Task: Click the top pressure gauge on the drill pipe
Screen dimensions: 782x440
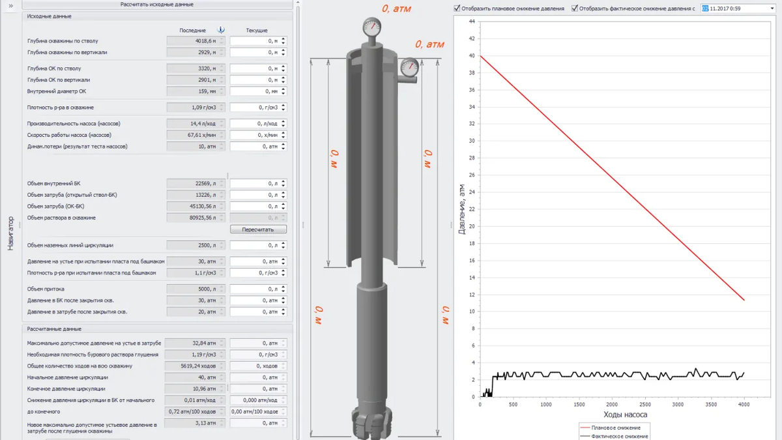Action: point(371,27)
